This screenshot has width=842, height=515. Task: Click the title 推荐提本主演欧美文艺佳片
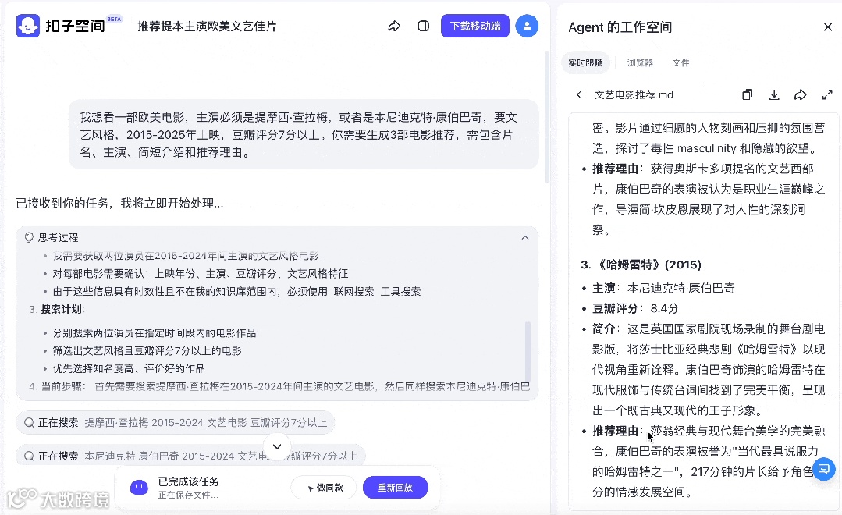coord(207,27)
